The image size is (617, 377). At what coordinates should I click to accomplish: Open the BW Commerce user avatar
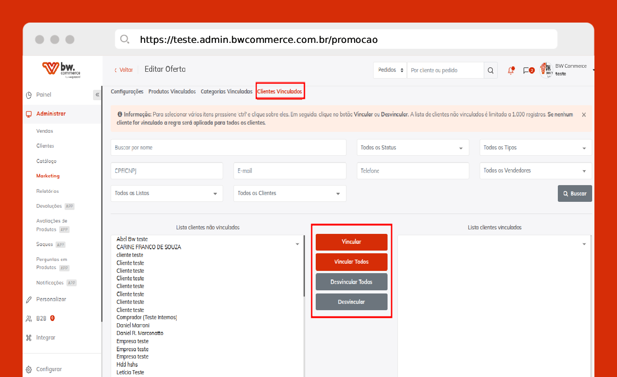click(547, 70)
